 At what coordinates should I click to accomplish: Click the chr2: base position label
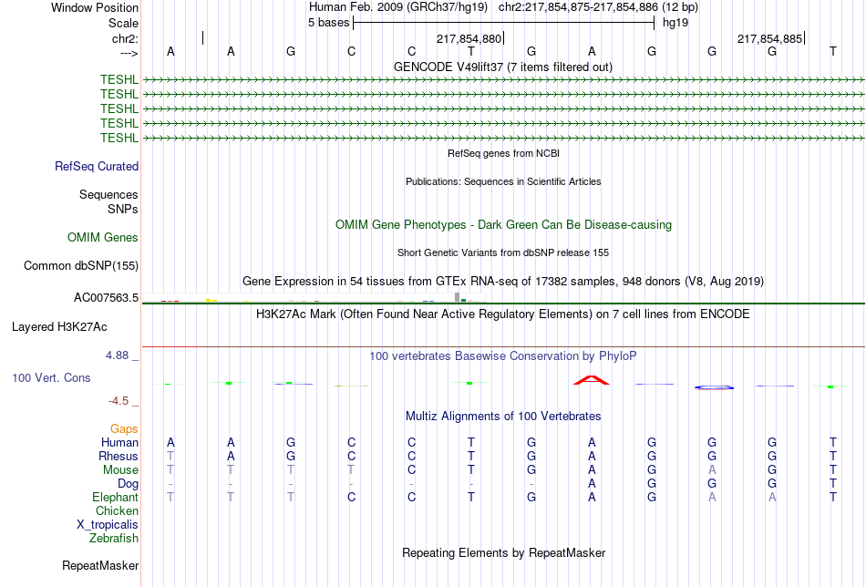click(x=125, y=38)
